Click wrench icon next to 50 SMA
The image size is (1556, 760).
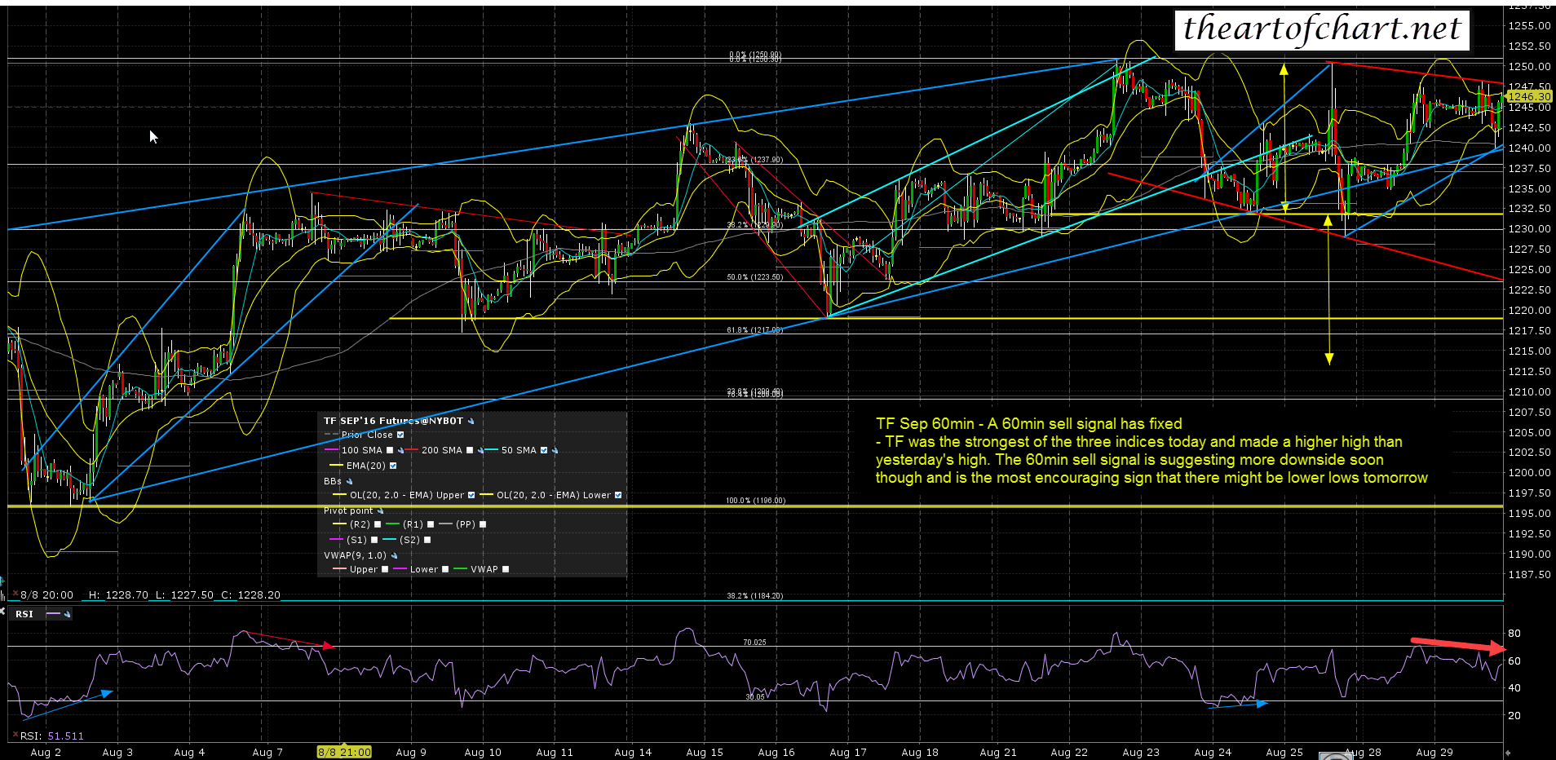pos(555,451)
